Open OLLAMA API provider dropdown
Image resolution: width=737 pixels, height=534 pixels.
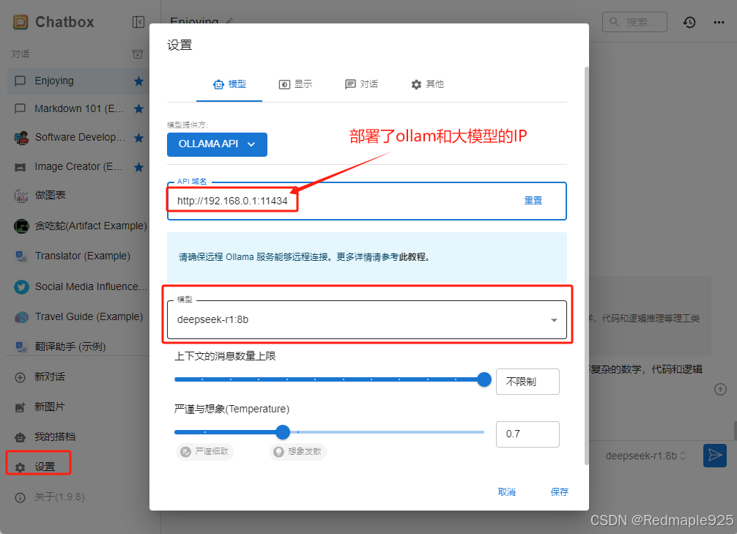tap(217, 144)
